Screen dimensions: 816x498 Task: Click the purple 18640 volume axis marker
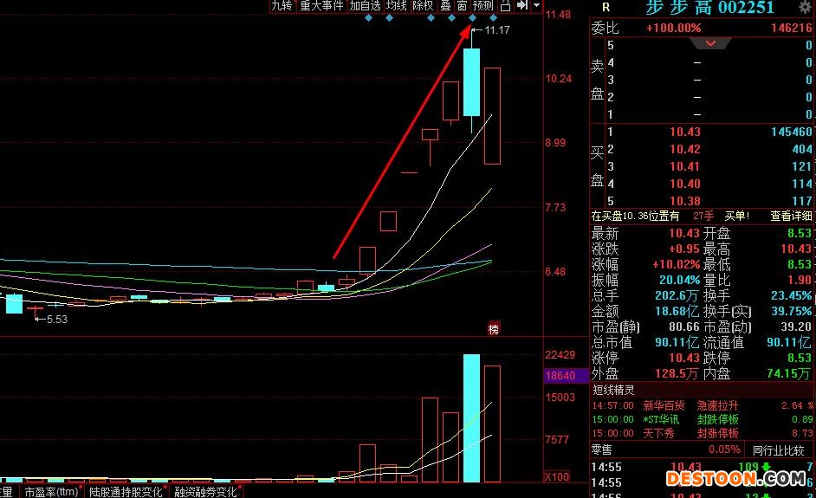[x=559, y=376]
